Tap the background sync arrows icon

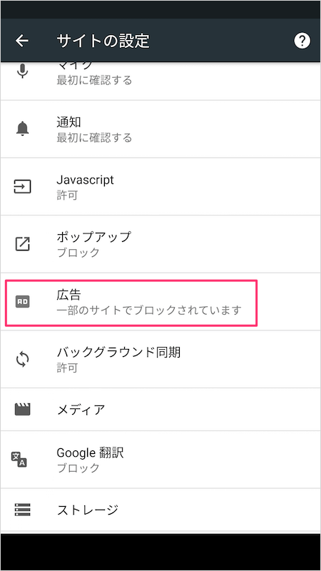(x=23, y=360)
